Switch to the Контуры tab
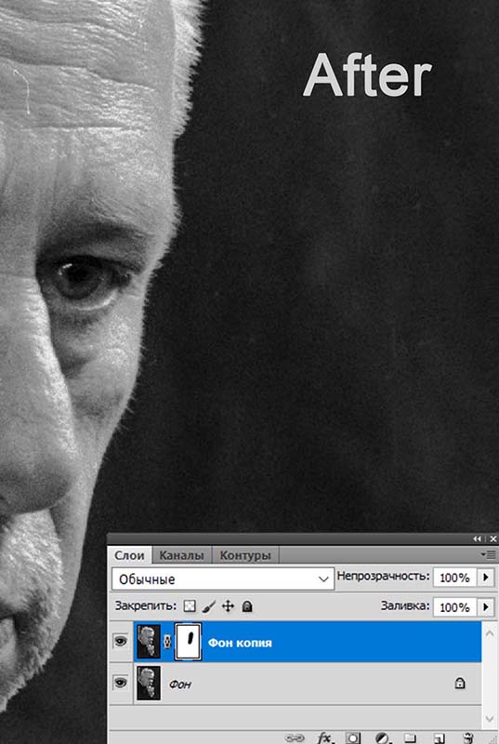The image size is (499, 744). 245,555
